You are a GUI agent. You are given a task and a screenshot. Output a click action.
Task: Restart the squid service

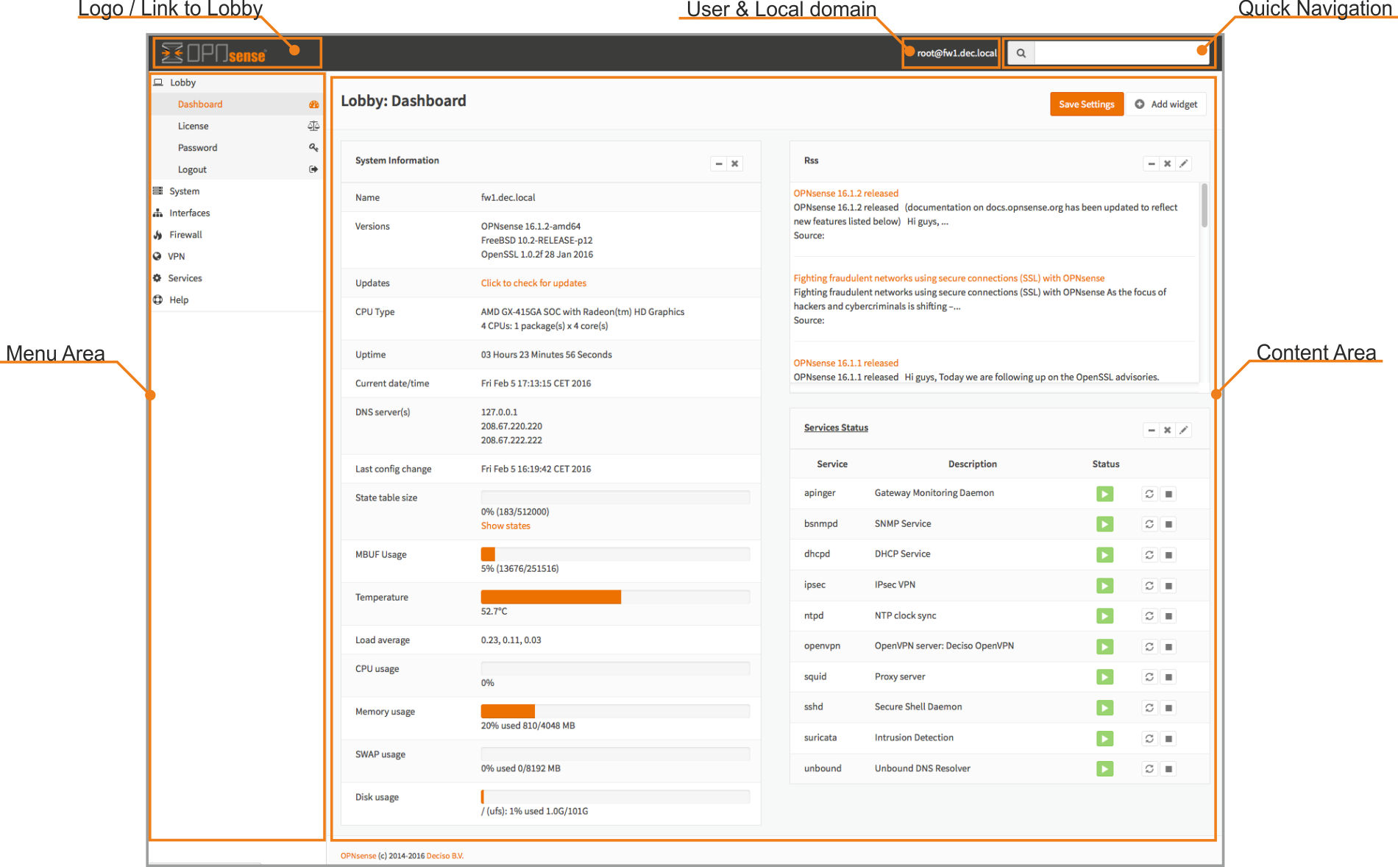pos(1149,677)
